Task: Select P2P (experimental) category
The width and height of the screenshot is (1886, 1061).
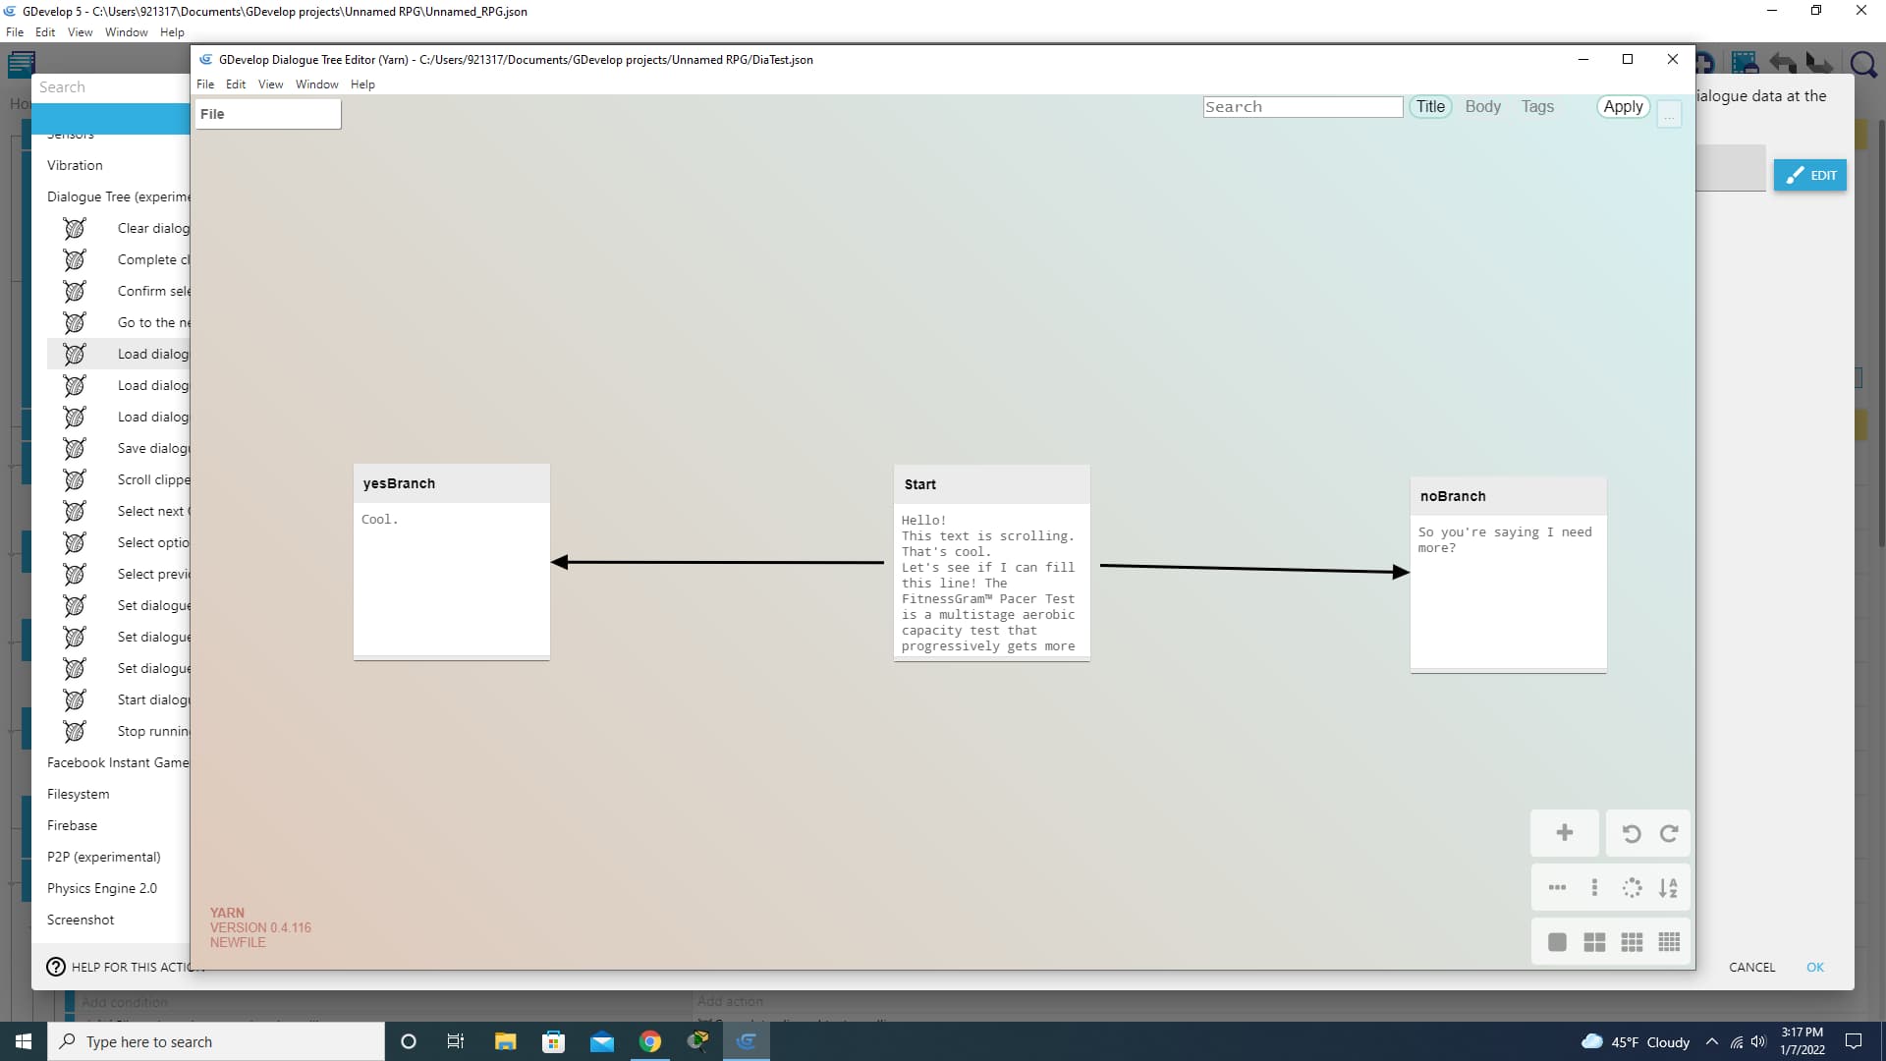Action: (x=103, y=857)
